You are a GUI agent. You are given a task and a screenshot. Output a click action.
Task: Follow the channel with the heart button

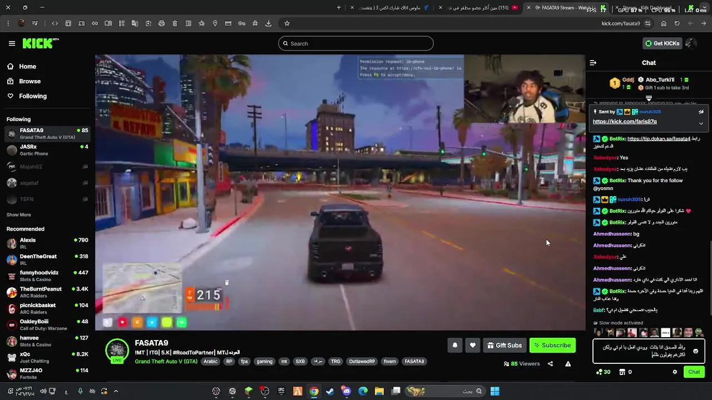tap(472, 346)
